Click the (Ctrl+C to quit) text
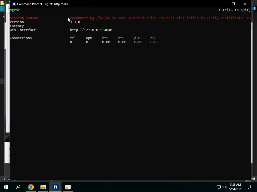 [235, 10]
